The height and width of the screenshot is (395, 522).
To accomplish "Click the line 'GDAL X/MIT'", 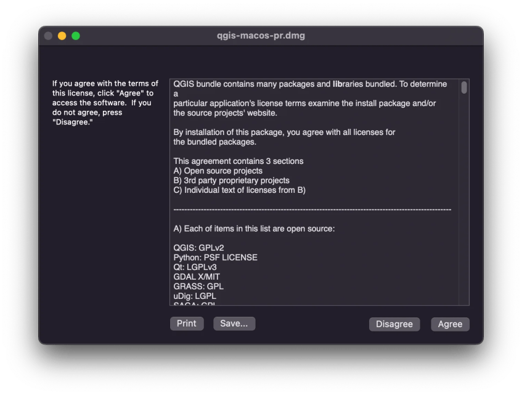I will [x=197, y=277].
